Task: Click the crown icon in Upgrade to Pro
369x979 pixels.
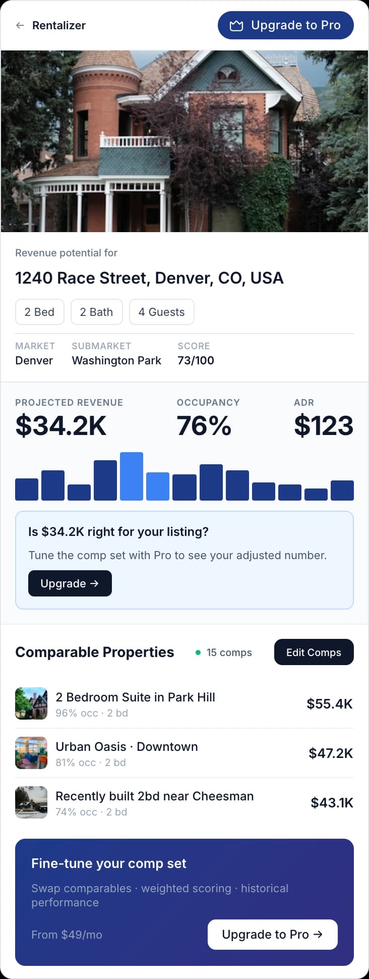Action: tap(236, 25)
